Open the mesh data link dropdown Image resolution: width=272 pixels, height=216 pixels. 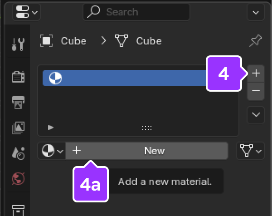point(250,151)
